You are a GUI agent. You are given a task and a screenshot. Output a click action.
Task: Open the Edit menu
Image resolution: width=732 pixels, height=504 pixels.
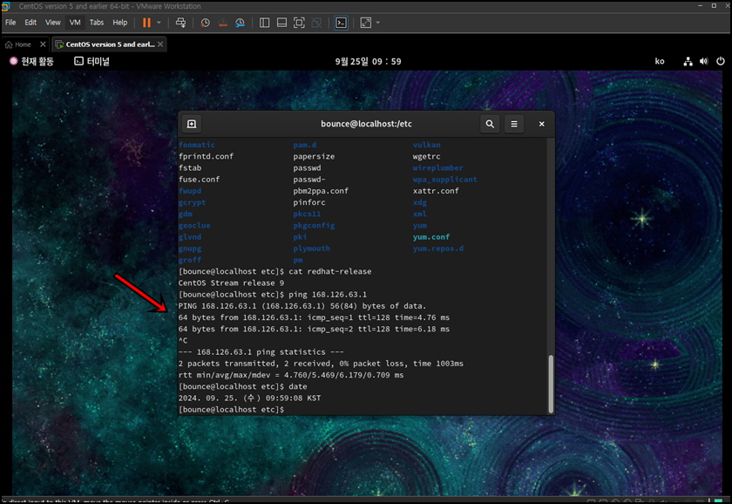pos(30,23)
